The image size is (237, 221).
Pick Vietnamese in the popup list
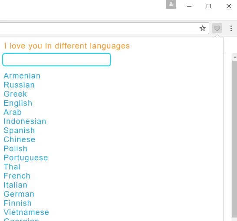coord(26,212)
